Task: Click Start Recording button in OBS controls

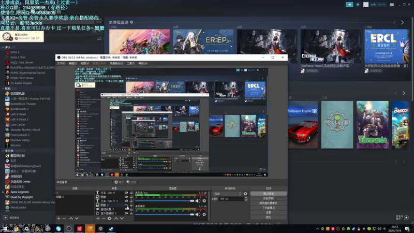Action: (x=268, y=198)
